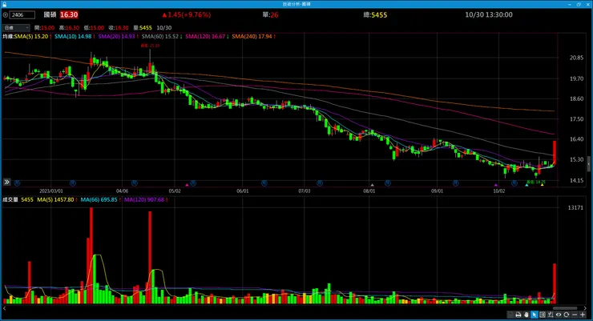Click the gray triangle marker near 08/01

[x=372, y=185]
